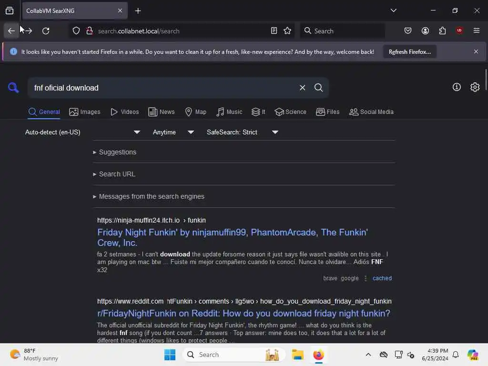Open the Save to Pocket icon
The width and height of the screenshot is (488, 366).
[x=408, y=31]
